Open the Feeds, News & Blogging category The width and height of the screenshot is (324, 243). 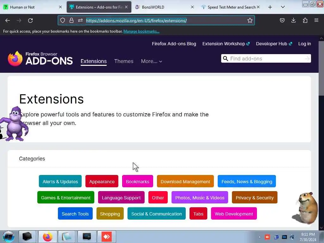pyautogui.click(x=247, y=181)
